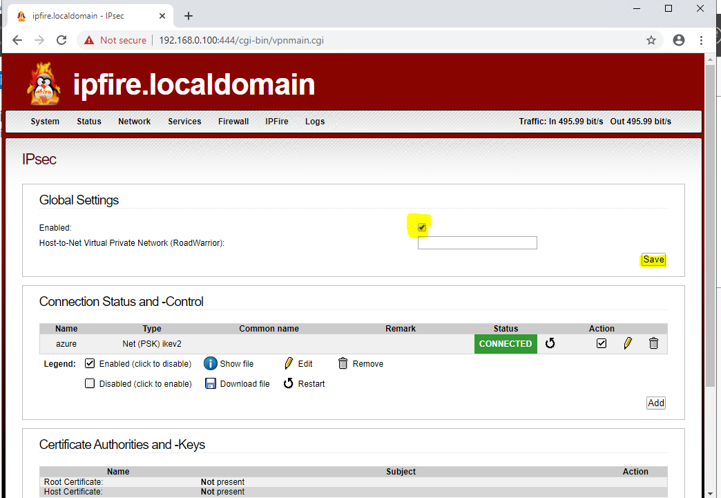Click the IPFire flame logo
The width and height of the screenshot is (721, 498).
[44, 84]
